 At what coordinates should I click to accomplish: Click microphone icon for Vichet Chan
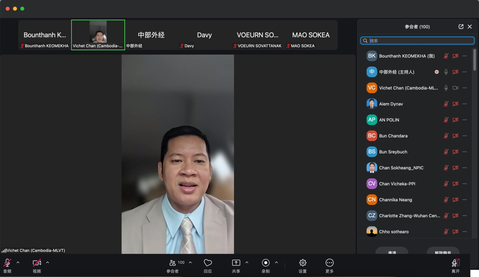(x=446, y=88)
